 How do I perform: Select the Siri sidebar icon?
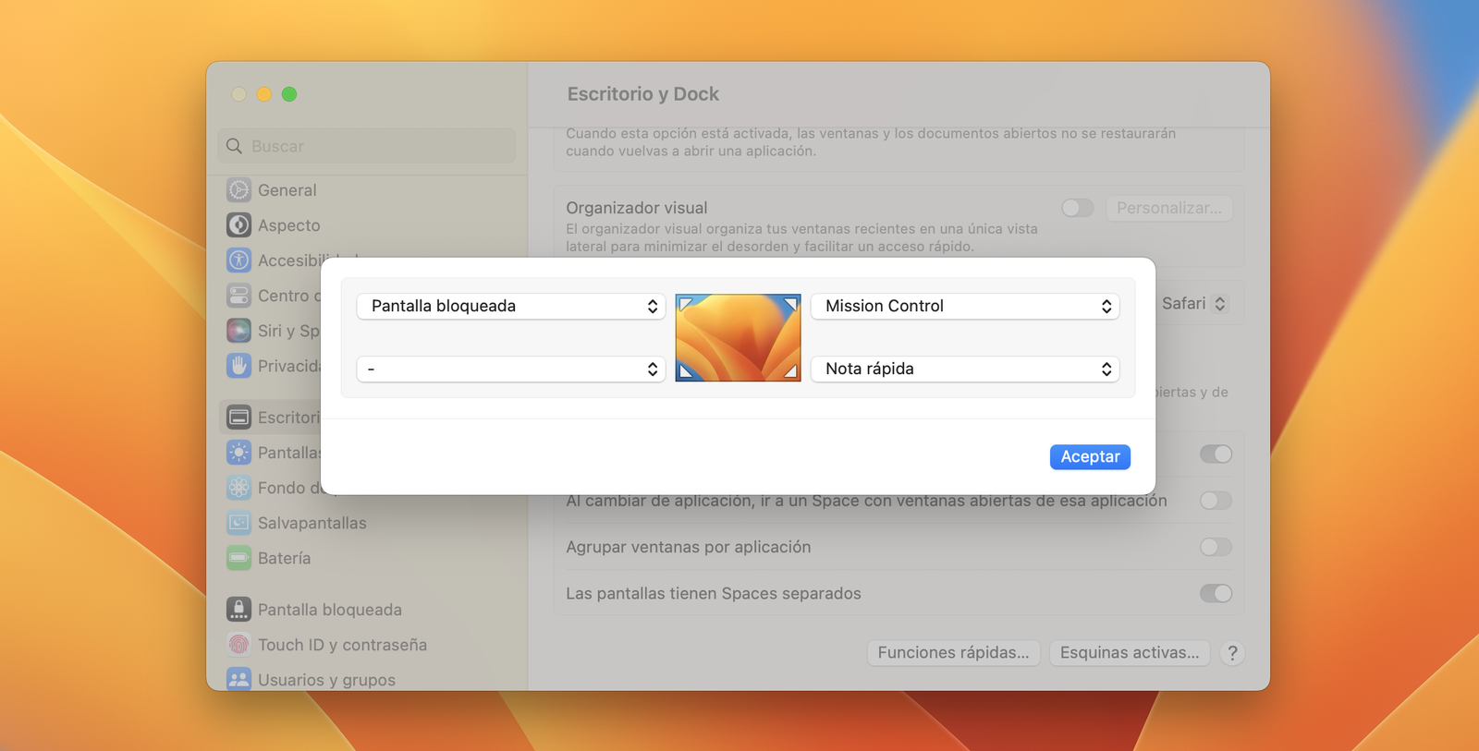click(x=238, y=331)
